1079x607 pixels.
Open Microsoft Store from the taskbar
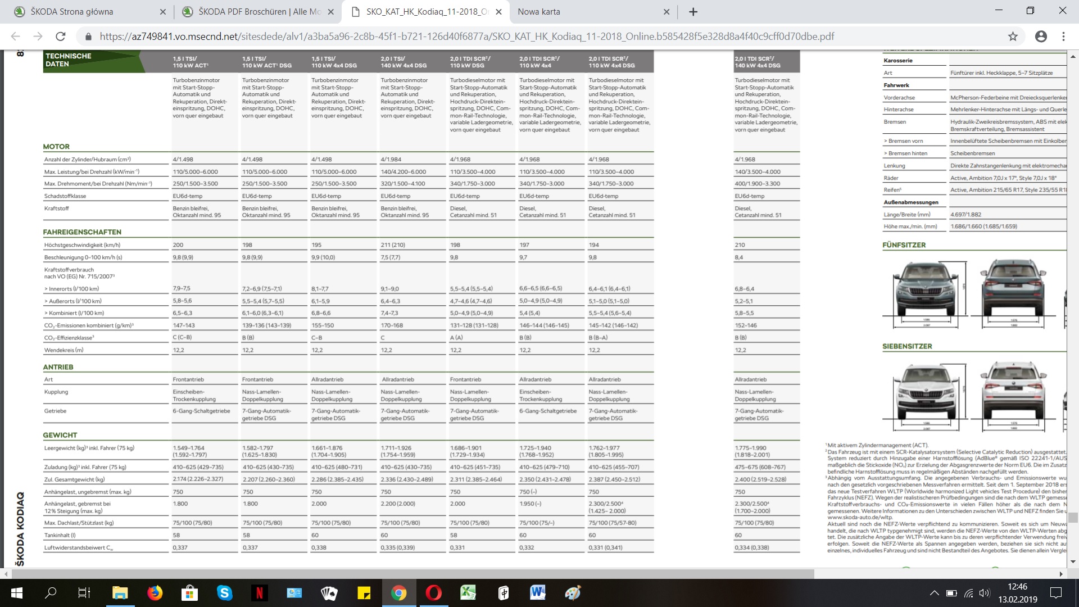[x=189, y=592]
